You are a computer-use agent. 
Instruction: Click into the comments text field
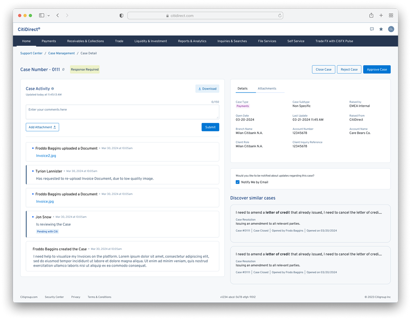[122, 112]
